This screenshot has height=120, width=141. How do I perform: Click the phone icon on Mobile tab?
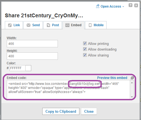pyautogui.click(x=90, y=25)
